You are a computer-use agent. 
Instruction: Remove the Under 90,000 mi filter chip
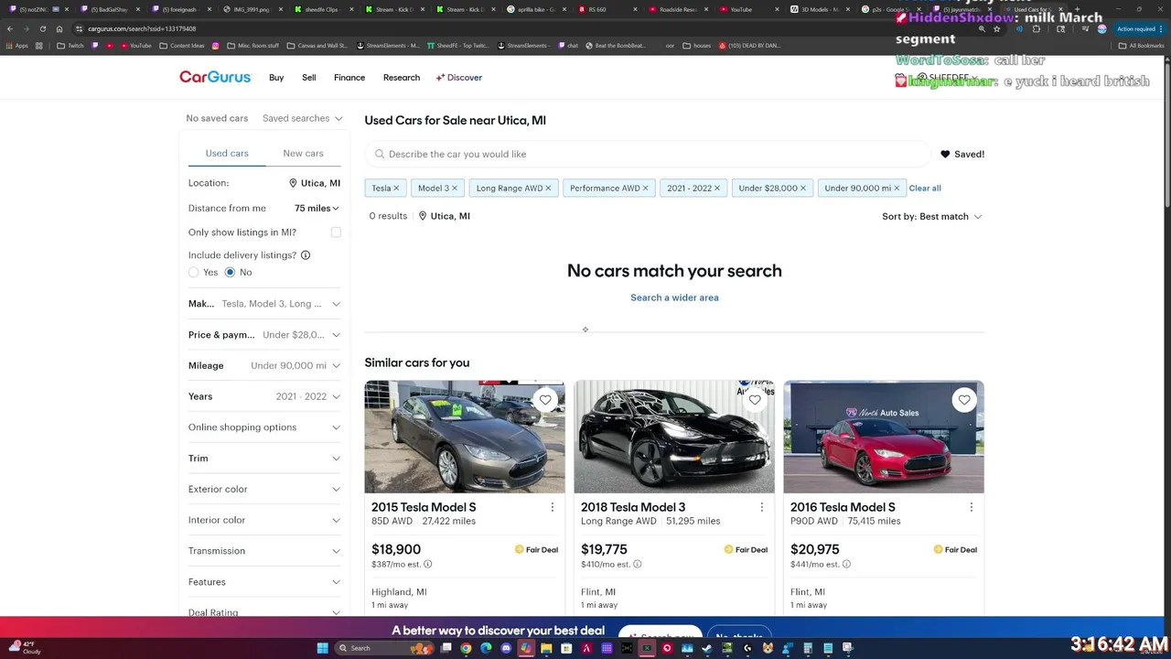897,189
